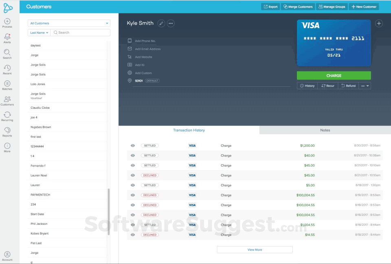391x264 pixels.
Task: Click the pencil icon to edit Kyle Smith
Action: pos(161,23)
